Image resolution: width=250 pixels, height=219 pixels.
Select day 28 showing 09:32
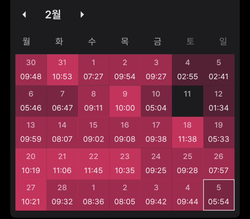pos(62,195)
